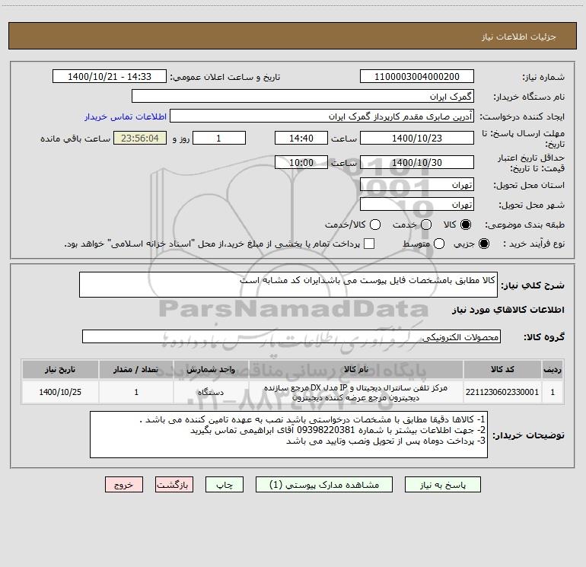586x567 pixels.
Task: Select the جزیی purchase type radio
Action: coord(484,244)
